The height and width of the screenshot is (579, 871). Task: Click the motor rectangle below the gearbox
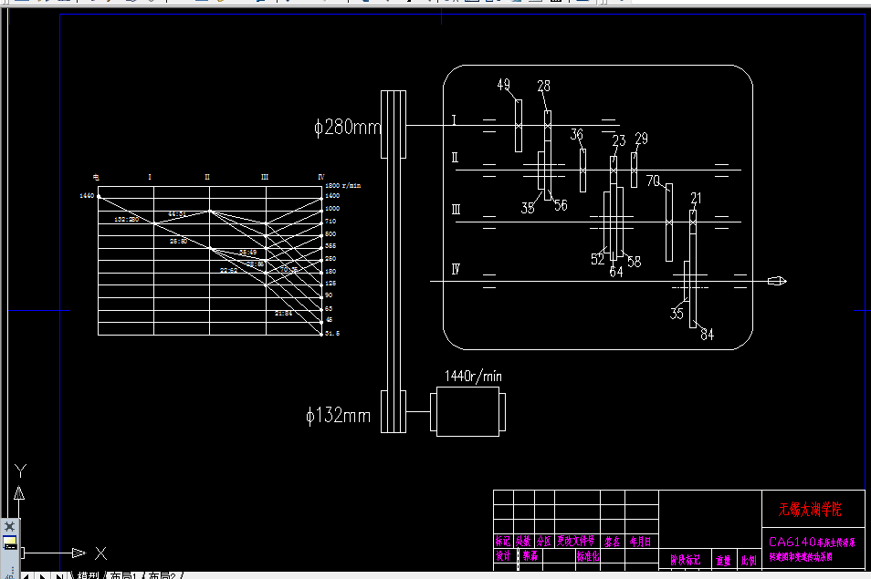point(467,411)
